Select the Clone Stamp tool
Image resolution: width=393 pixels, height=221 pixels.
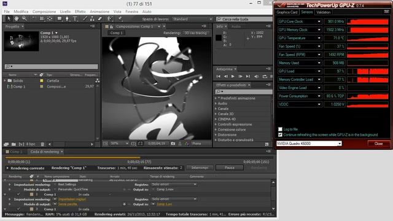[92, 18]
